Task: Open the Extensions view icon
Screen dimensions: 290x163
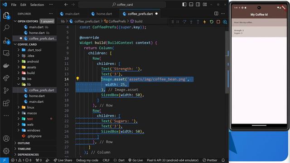Action: [x=6, y=103]
